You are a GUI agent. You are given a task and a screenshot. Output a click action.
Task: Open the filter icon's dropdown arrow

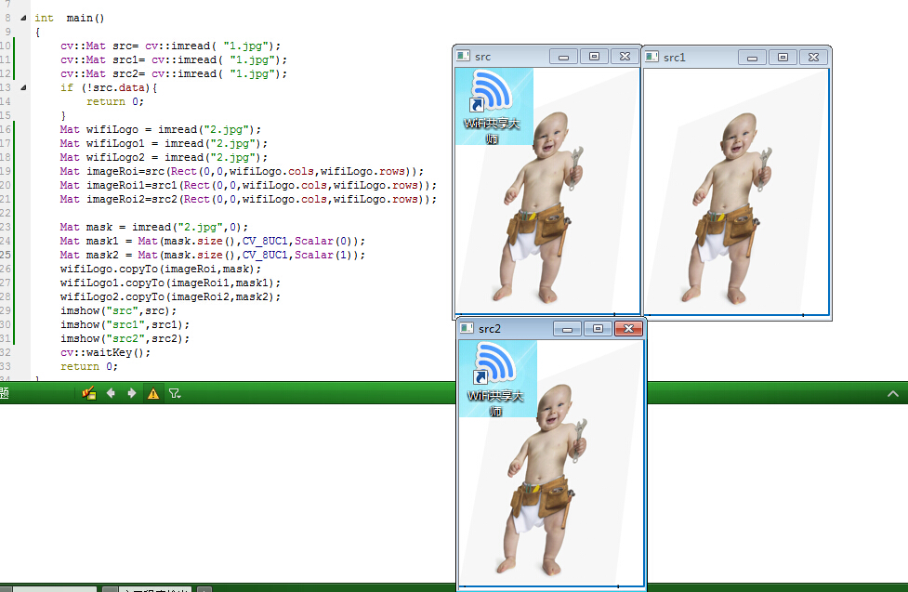pyautogui.click(x=180, y=396)
